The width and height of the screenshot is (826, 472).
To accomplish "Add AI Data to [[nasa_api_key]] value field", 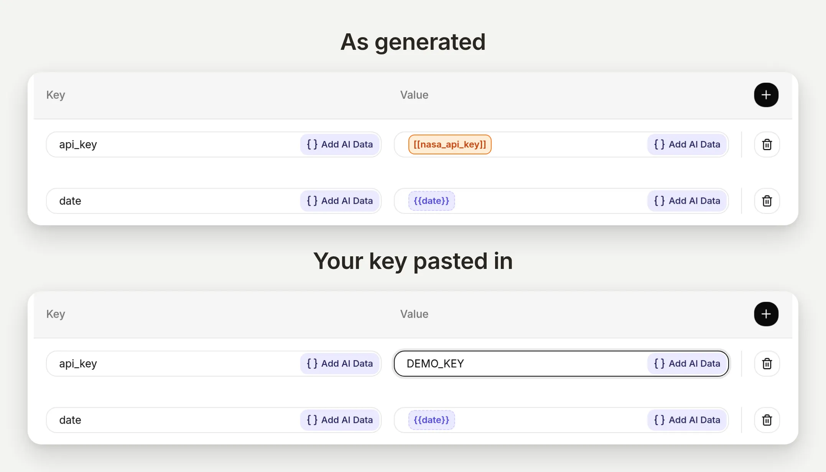I will click(687, 144).
